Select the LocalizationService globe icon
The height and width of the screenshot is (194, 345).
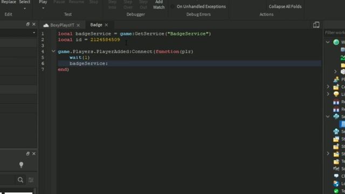click(336, 183)
